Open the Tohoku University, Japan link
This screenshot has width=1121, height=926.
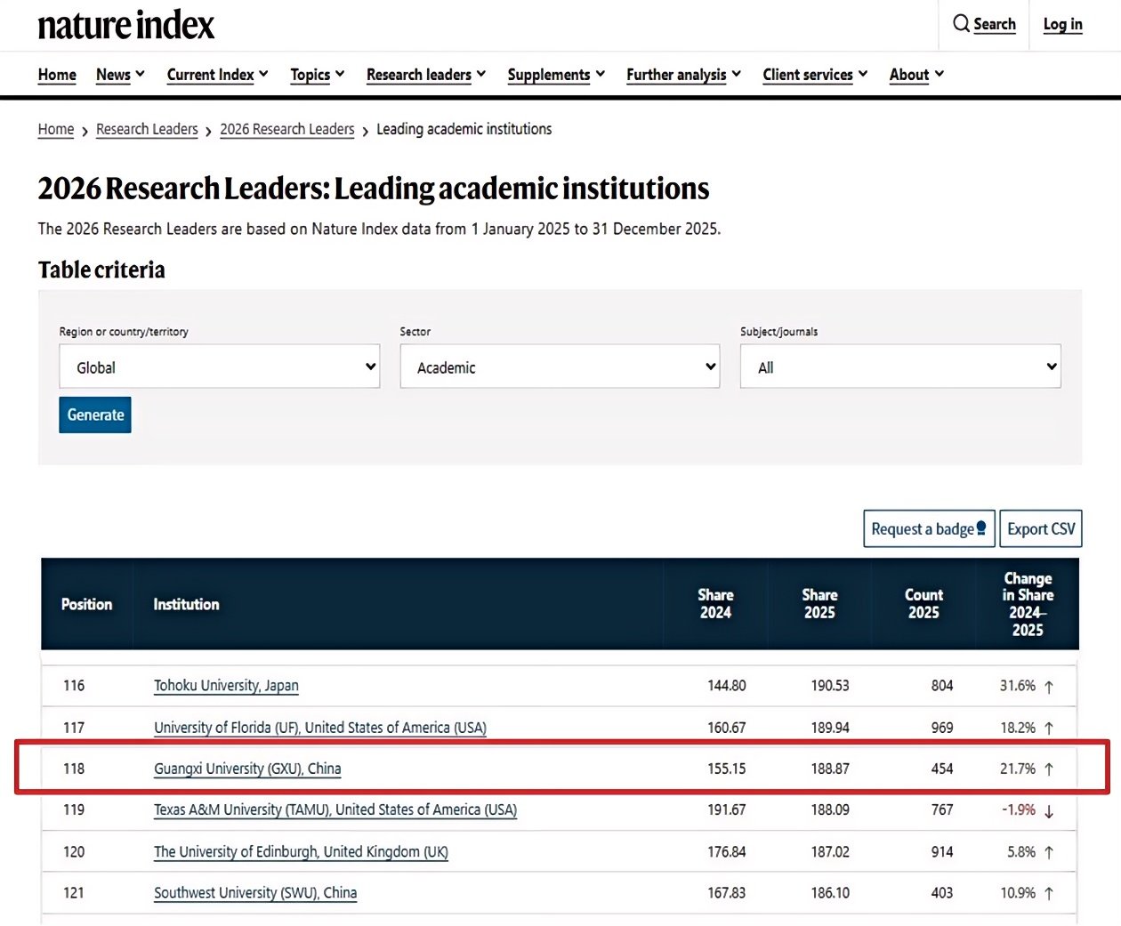(x=226, y=686)
